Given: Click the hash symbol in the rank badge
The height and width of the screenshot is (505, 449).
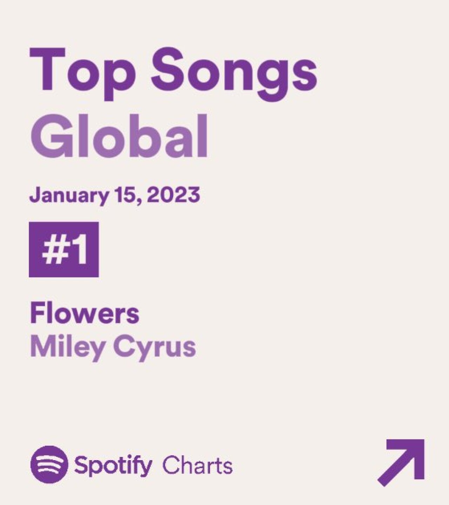Looking at the screenshot, I should point(52,250).
